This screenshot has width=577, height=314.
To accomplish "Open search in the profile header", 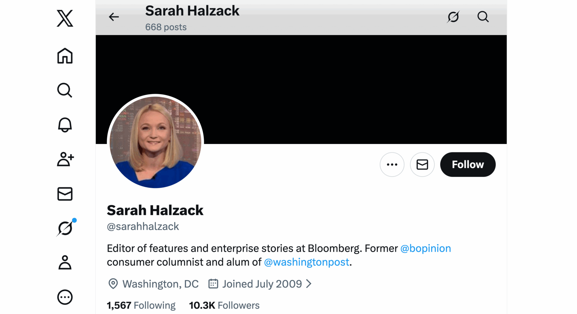I will pos(483,17).
